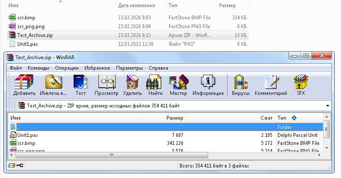Open the Параметры menu
Screen dimensions: 341x178
point(130,68)
